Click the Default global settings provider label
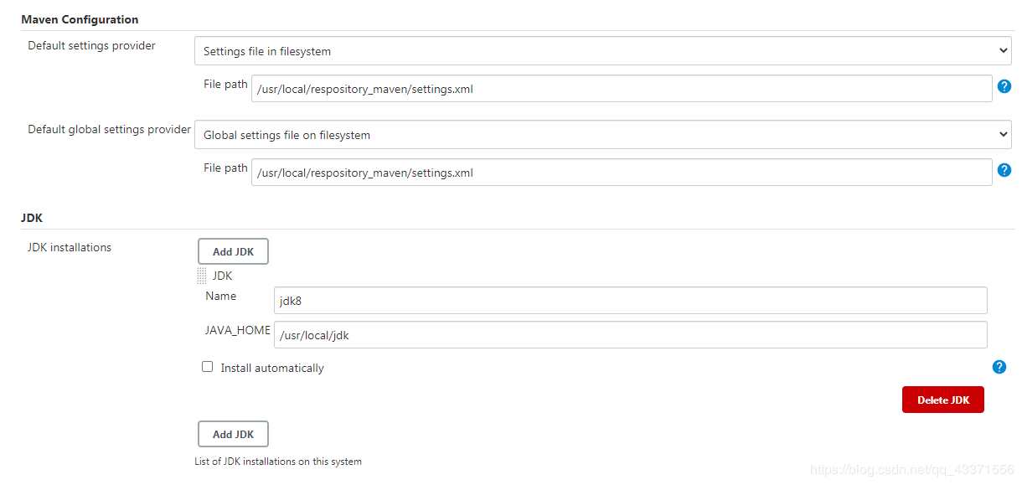1022x485 pixels. click(x=109, y=129)
